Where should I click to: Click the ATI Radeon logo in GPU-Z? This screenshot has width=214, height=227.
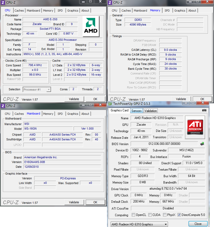(195, 127)
